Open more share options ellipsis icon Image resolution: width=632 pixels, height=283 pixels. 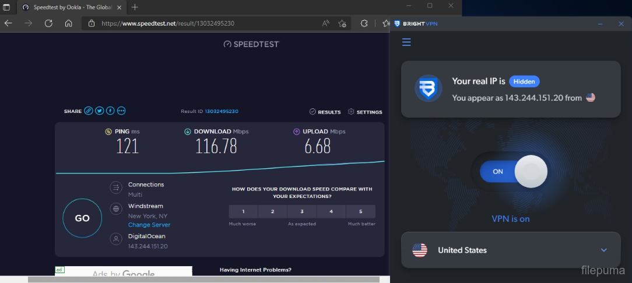click(121, 111)
